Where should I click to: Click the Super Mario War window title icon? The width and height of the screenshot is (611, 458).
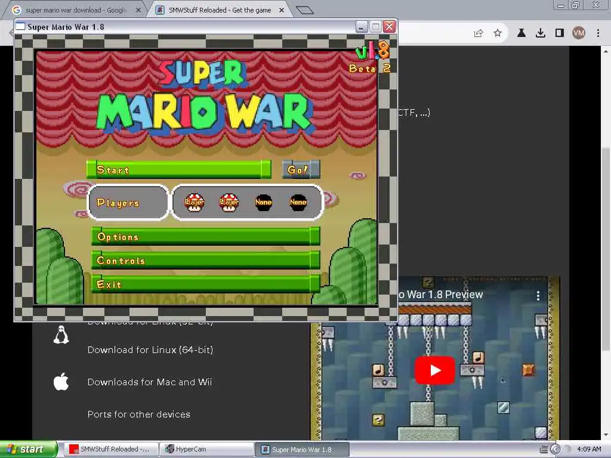[20, 27]
